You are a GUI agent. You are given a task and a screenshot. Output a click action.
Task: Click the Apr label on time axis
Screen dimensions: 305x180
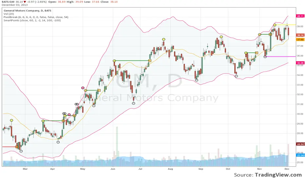[52, 169]
